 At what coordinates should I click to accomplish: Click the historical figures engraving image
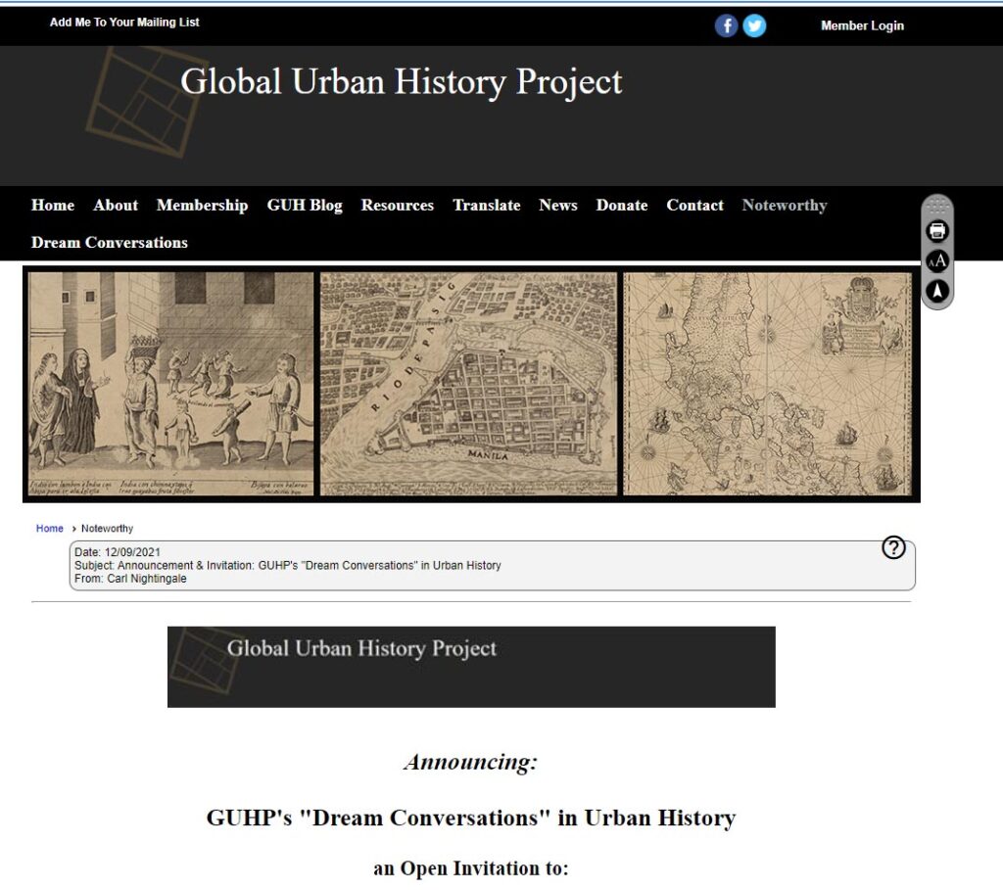(171, 384)
